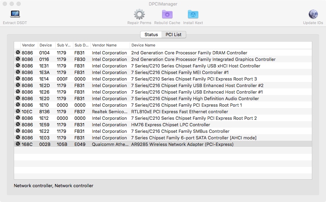326x202 pixels.
Task: Click magnifier icon for USB Enhanced Host Controller #2 row
Action: [18, 85]
